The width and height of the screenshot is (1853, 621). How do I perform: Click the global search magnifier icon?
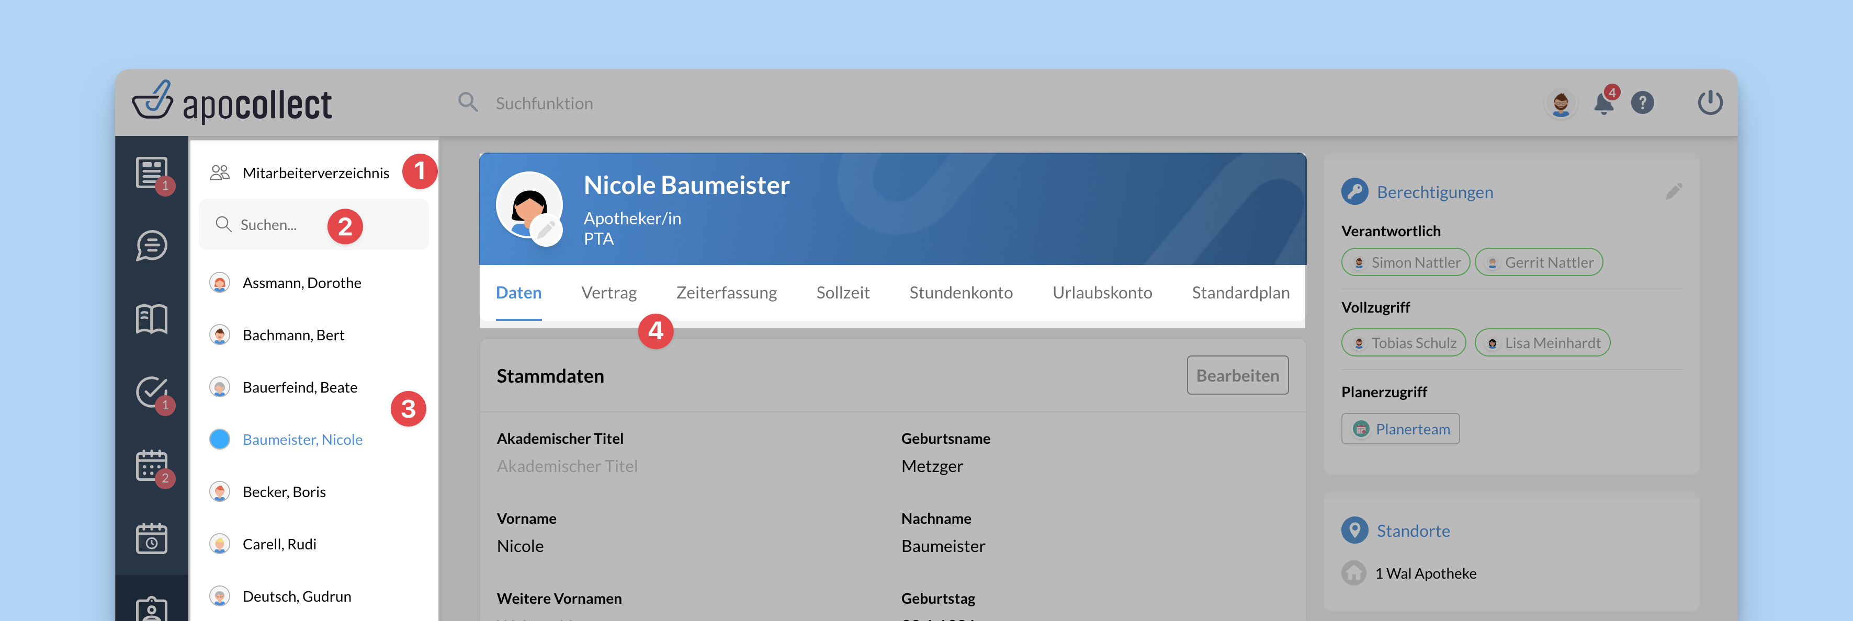pyautogui.click(x=468, y=103)
